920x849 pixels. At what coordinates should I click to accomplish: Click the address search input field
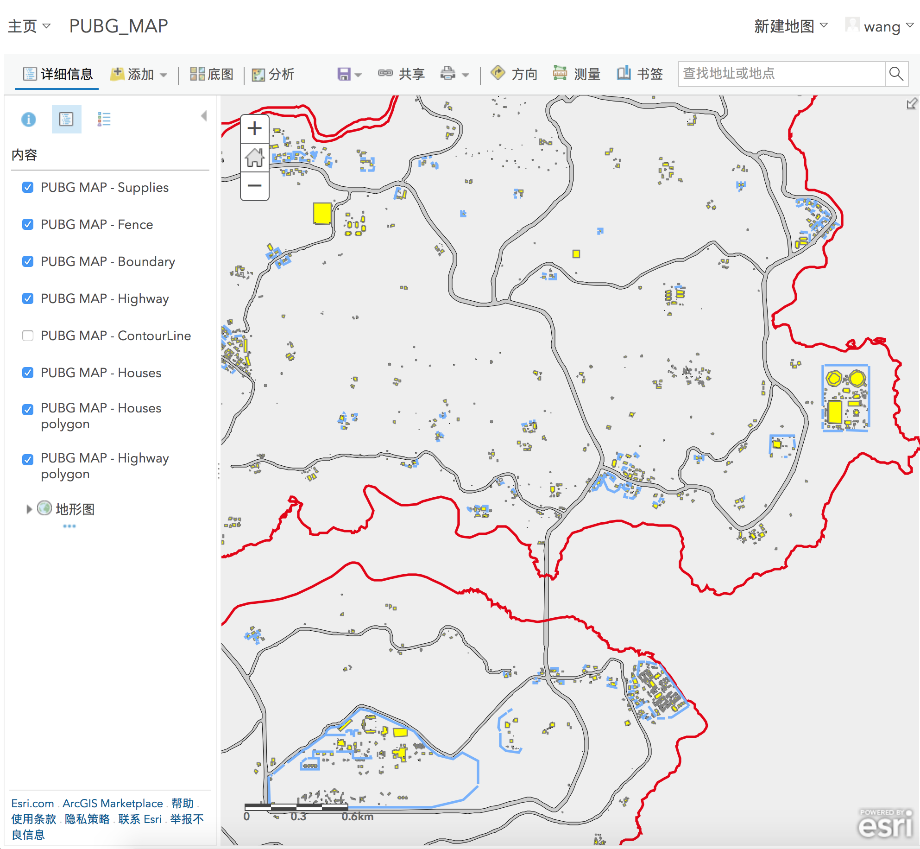coord(781,74)
